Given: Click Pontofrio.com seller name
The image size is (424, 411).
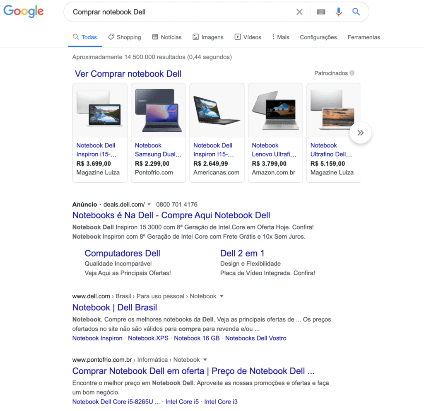Looking at the screenshot, I should tap(154, 172).
